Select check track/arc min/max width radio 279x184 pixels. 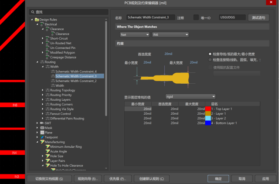211,54
